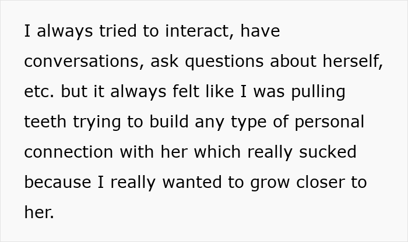The image size is (408, 242).
Task: Click the word "wanted"
Action: [188, 183]
